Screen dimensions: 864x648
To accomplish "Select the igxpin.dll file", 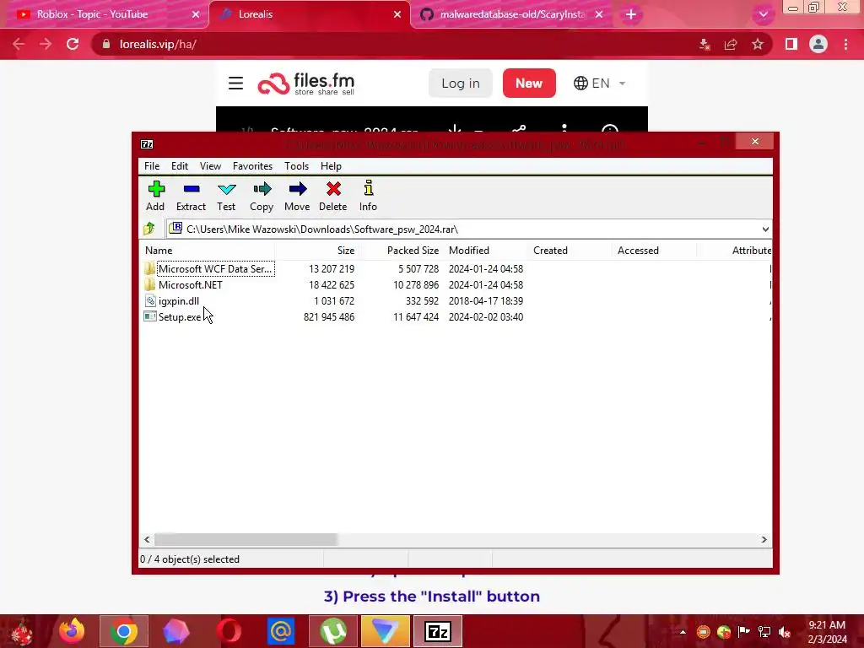I will tap(179, 301).
